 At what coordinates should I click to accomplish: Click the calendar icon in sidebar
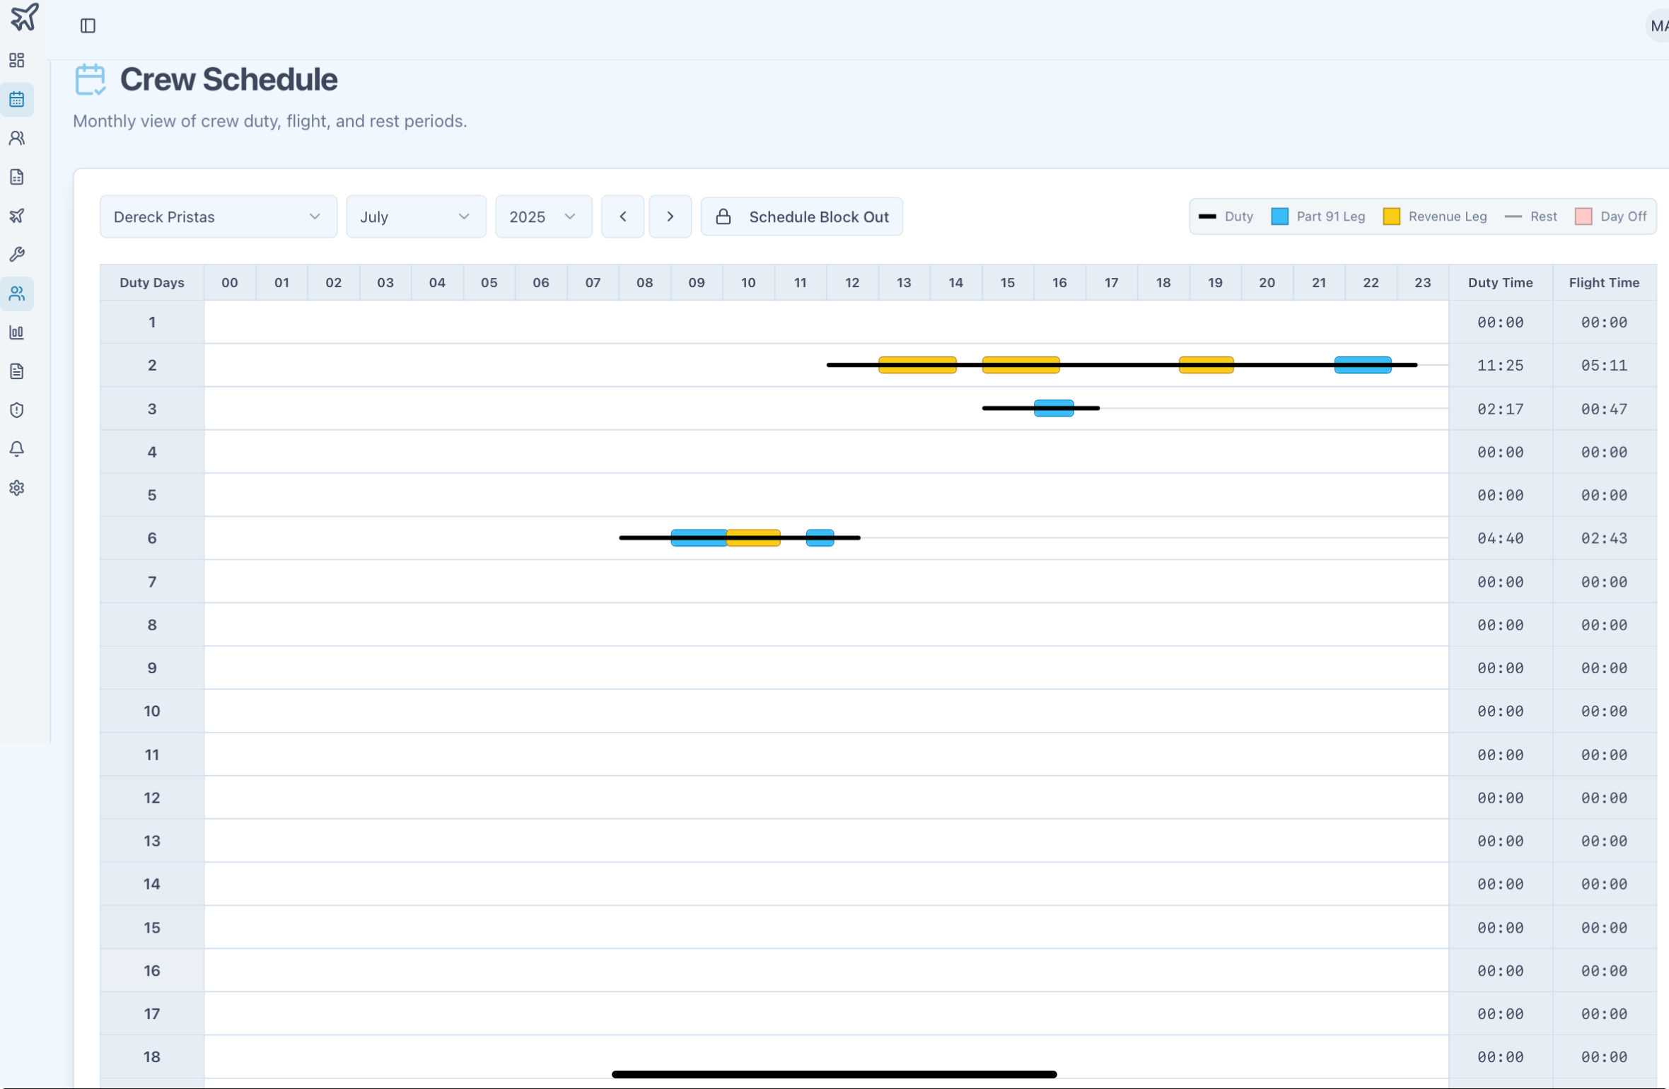pyautogui.click(x=17, y=100)
